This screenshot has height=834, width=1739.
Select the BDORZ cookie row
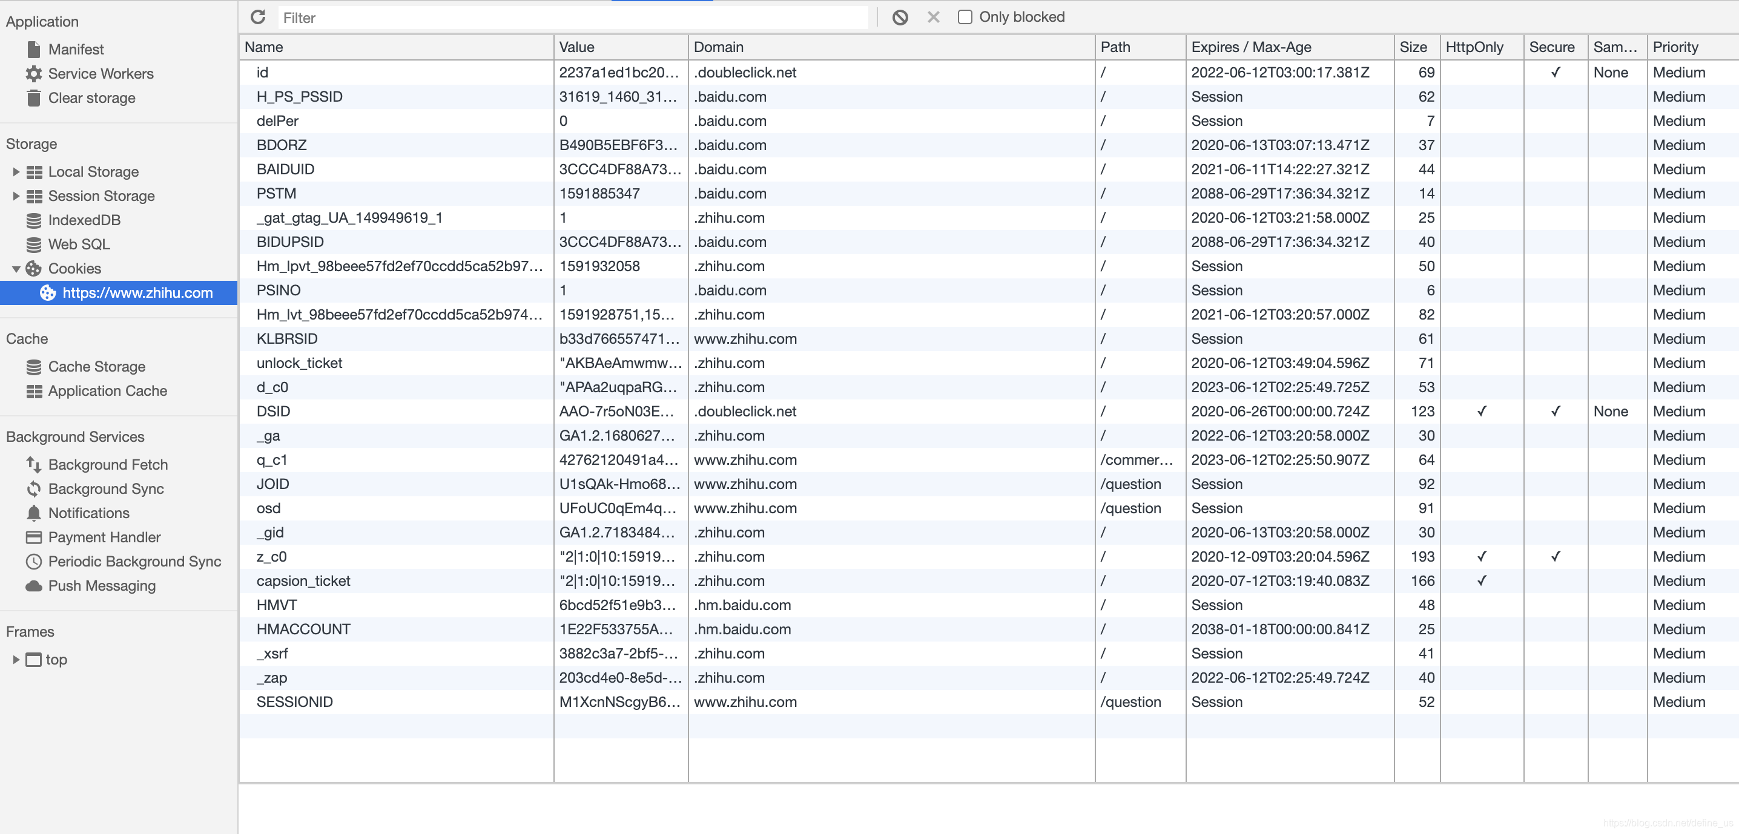989,145
